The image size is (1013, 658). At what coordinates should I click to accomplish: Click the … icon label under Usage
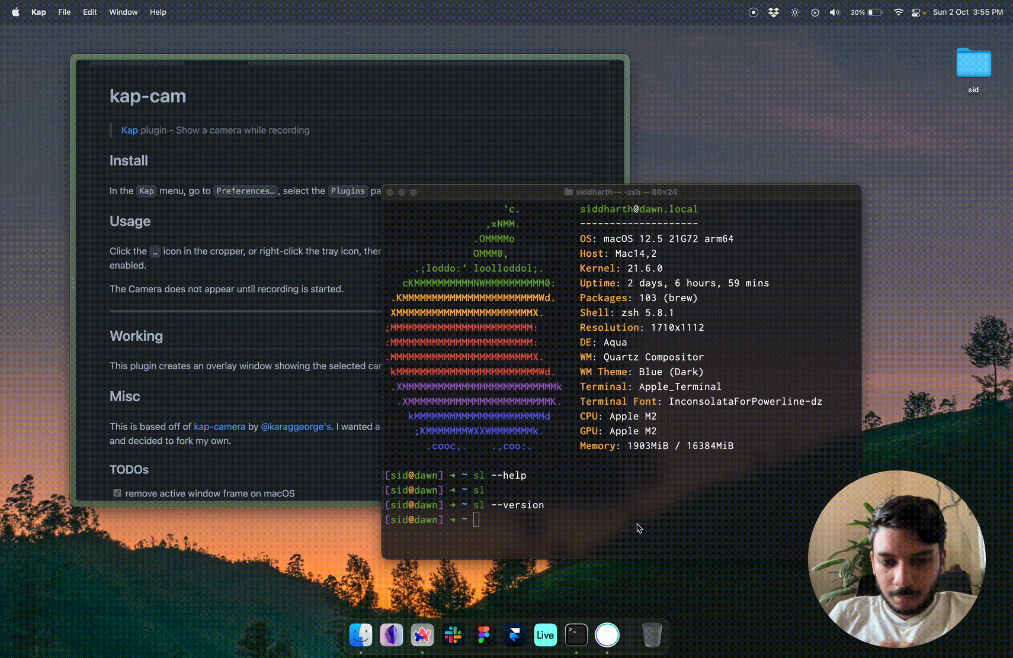pyautogui.click(x=155, y=251)
